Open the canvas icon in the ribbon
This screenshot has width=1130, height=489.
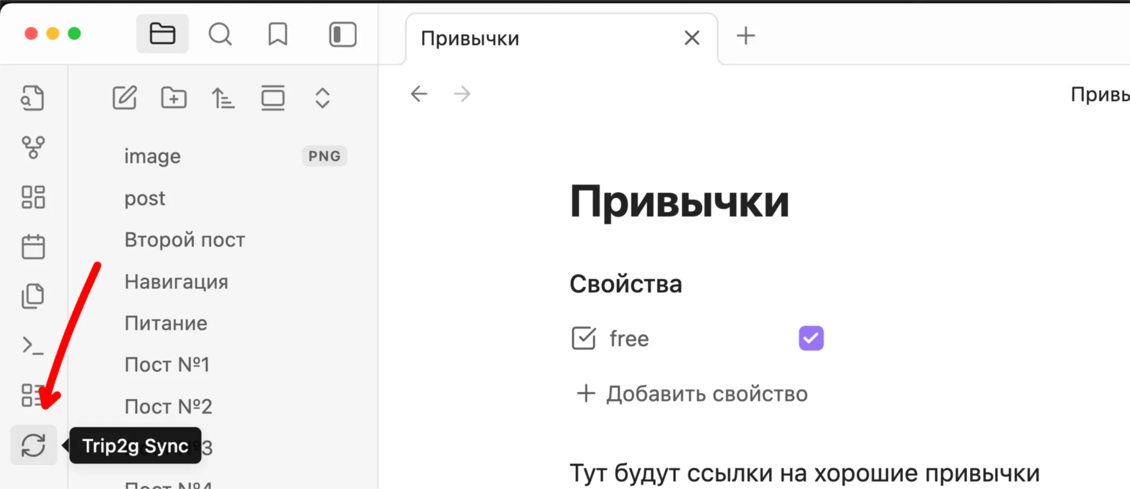pos(33,197)
